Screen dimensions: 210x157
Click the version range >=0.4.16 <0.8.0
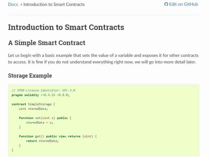(x=55, y=95)
